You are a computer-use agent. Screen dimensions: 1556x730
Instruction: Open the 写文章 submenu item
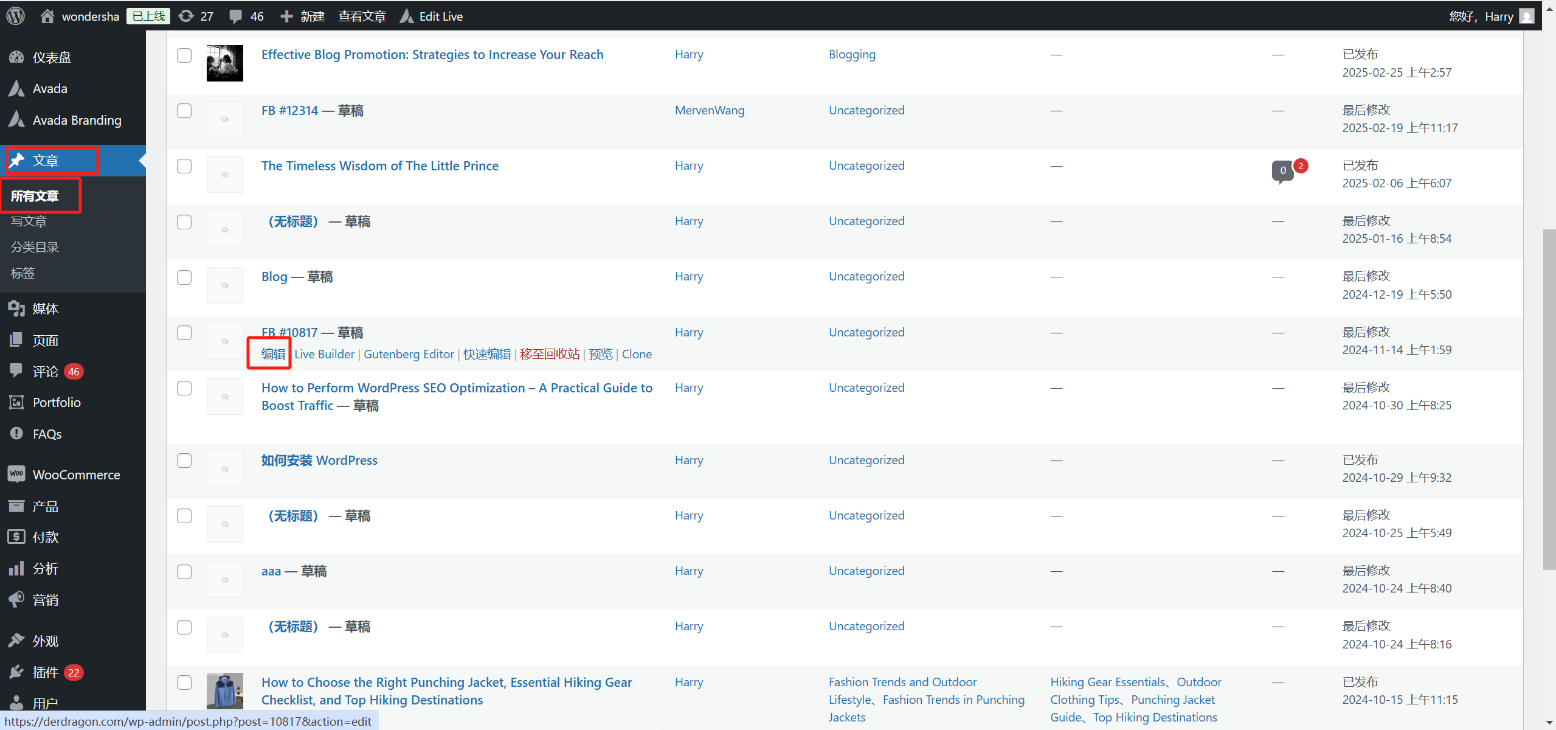(29, 221)
